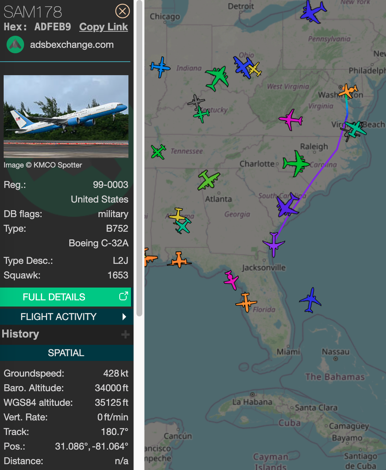Click the registration value 99-0003
The width and height of the screenshot is (386, 470).
[111, 185]
